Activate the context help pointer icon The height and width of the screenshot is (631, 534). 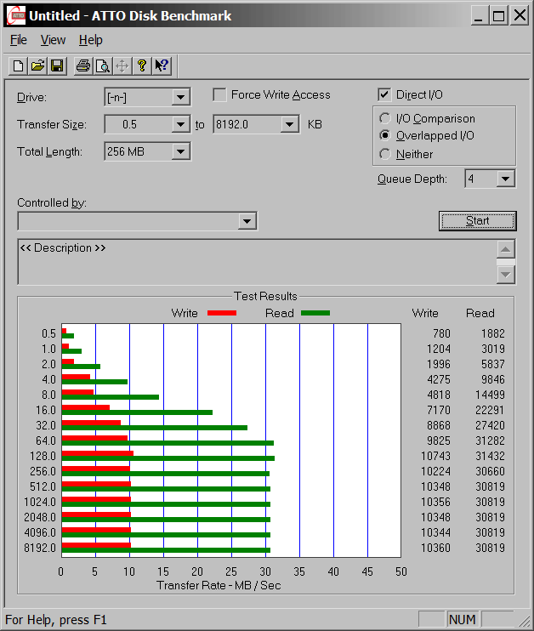click(162, 65)
